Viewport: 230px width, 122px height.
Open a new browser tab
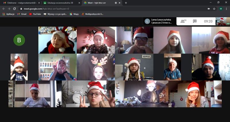pyautogui.click(x=126, y=3)
